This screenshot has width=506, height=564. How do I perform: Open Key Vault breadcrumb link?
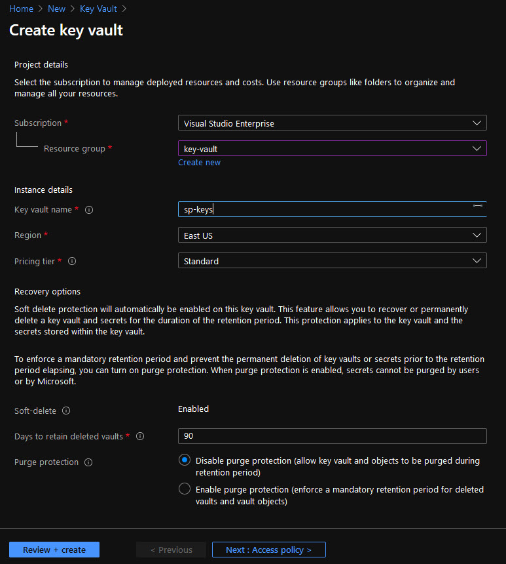[99, 9]
